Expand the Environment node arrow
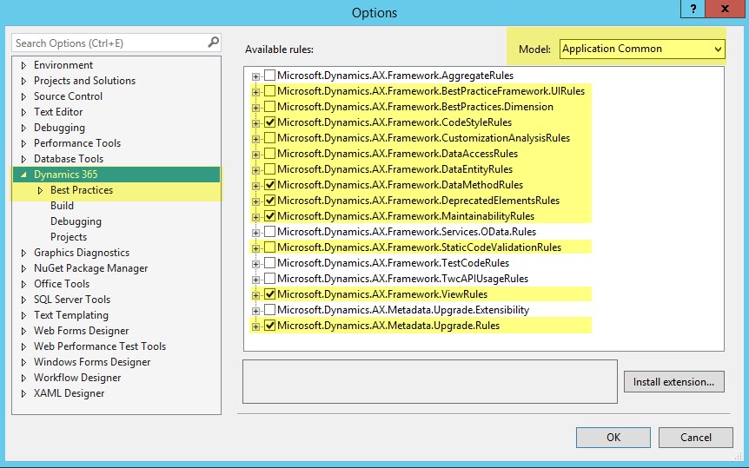Screen dimensions: 749x468 [x=23, y=65]
